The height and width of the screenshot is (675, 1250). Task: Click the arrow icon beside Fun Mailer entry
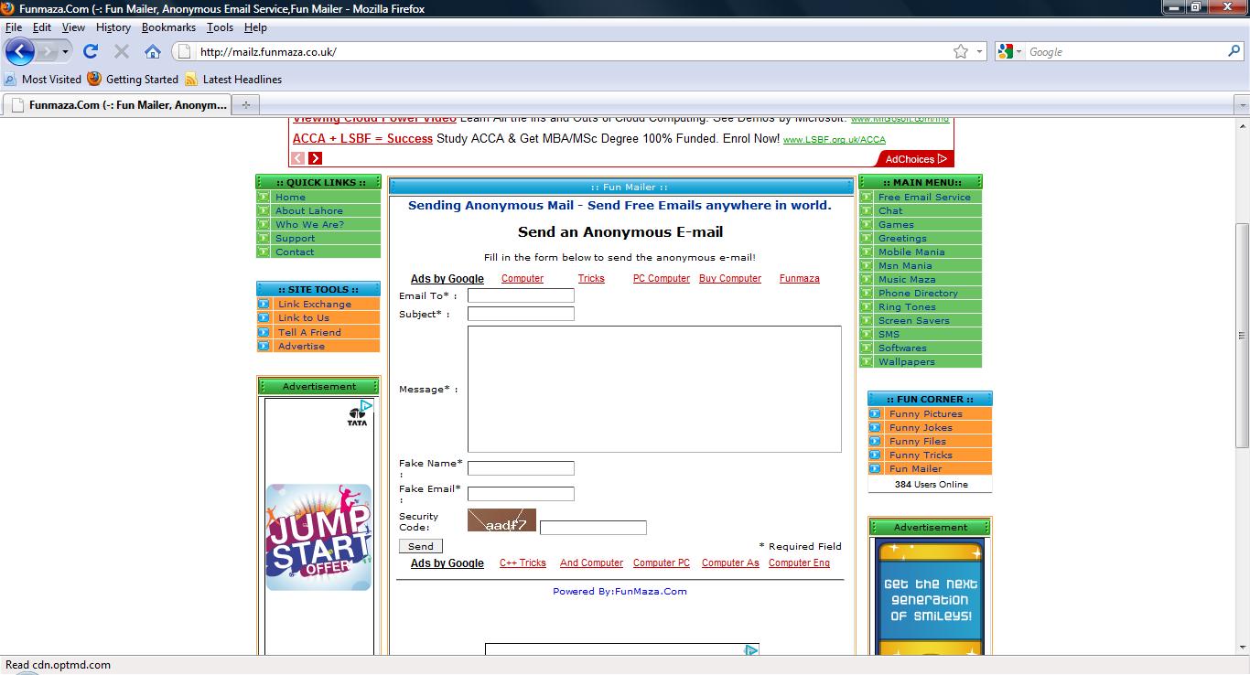click(x=877, y=468)
